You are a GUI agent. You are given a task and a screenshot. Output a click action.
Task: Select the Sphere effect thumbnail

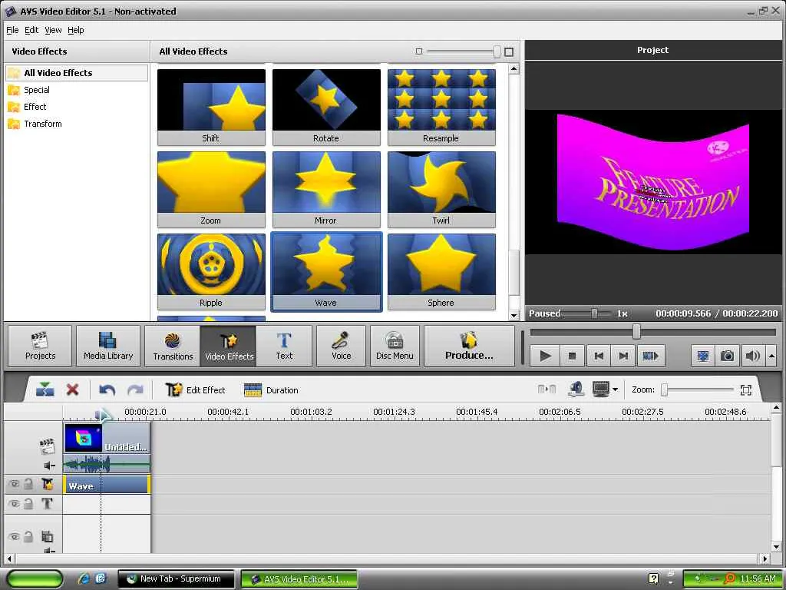tap(441, 271)
